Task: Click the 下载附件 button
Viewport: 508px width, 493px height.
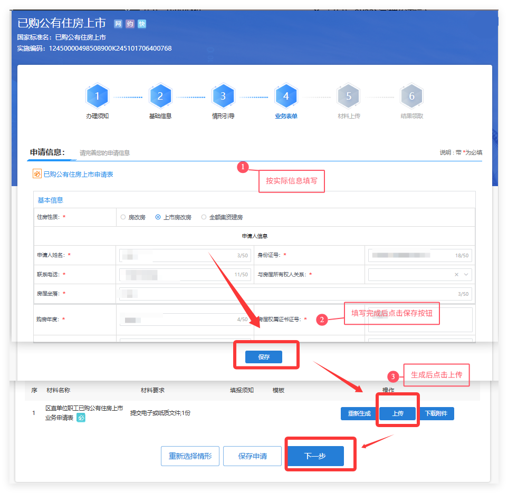Action: coord(436,413)
